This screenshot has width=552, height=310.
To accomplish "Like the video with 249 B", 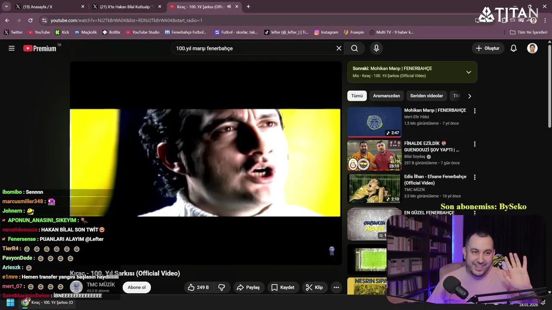I will click(198, 287).
